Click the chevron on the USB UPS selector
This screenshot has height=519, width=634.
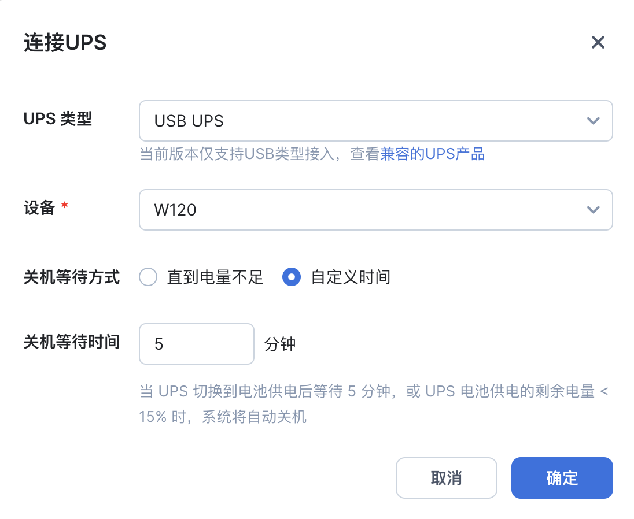(x=592, y=121)
